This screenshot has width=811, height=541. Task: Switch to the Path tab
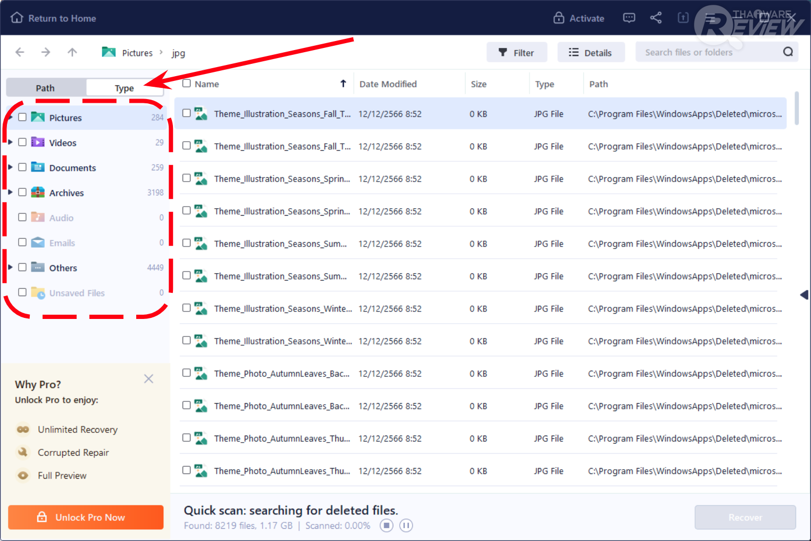tap(46, 88)
